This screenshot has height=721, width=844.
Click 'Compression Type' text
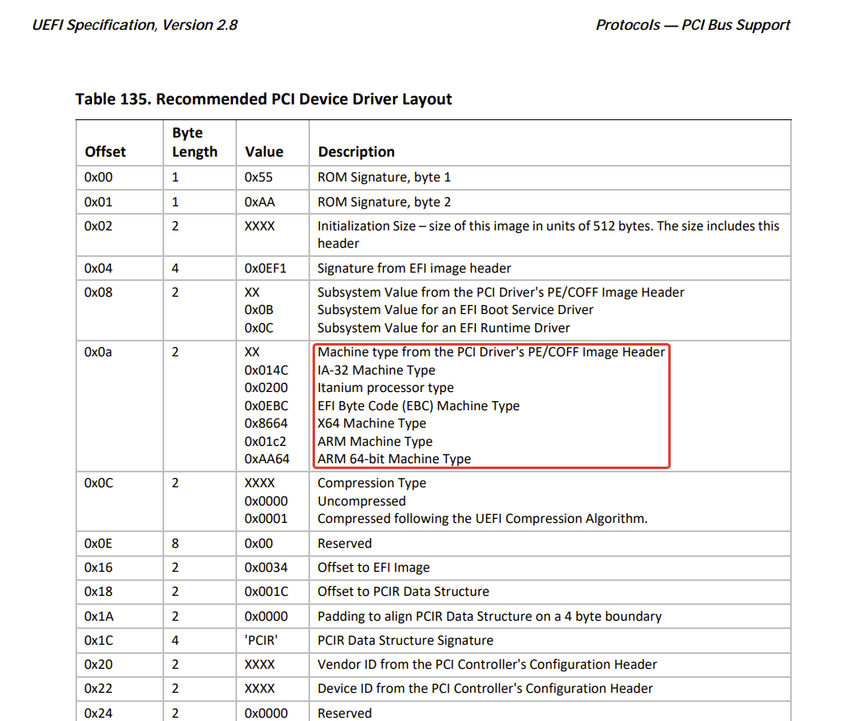coord(372,482)
